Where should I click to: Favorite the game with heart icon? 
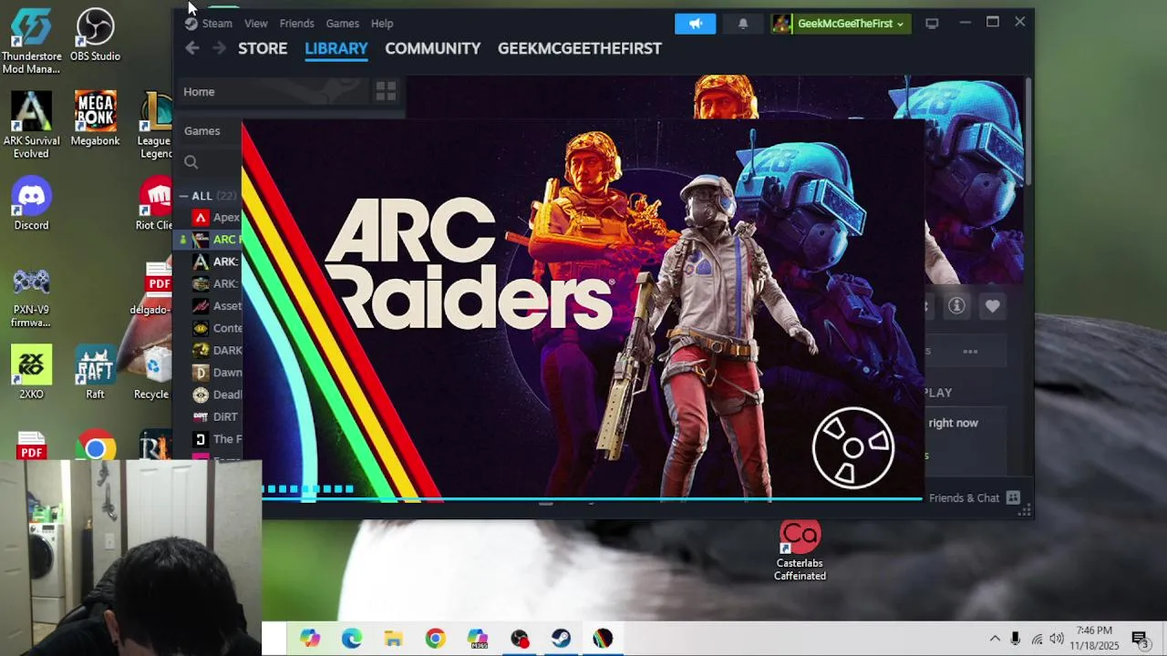pyautogui.click(x=992, y=306)
